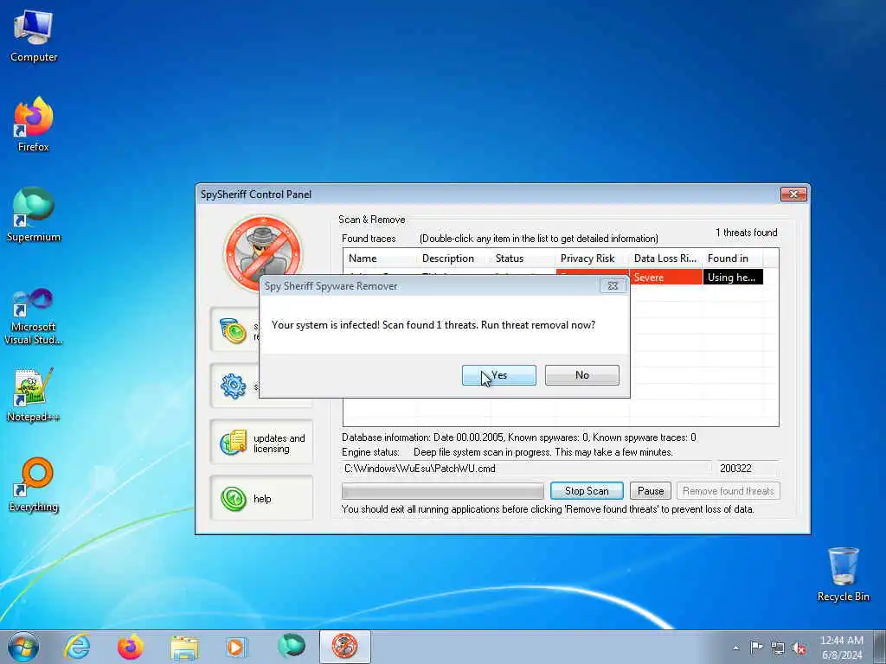Open the Windows Start menu
The height and width of the screenshot is (664, 886).
(23, 647)
